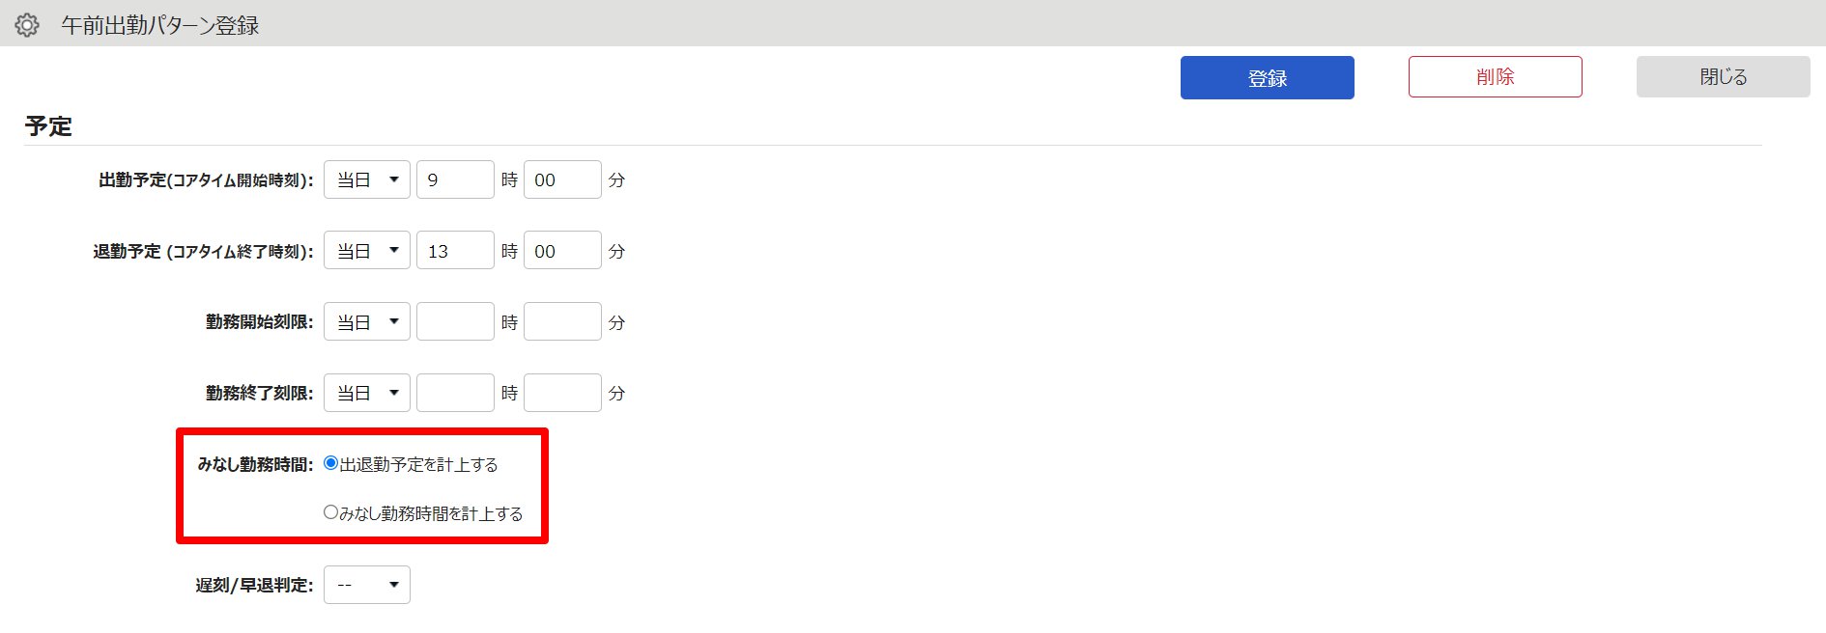
Task: Click the 出勤予定 hour field showing 9
Action: tap(455, 179)
